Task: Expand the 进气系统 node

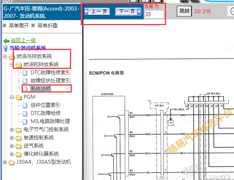Action: click(x=12, y=146)
